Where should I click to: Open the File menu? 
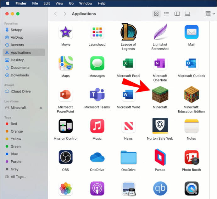[35, 3]
